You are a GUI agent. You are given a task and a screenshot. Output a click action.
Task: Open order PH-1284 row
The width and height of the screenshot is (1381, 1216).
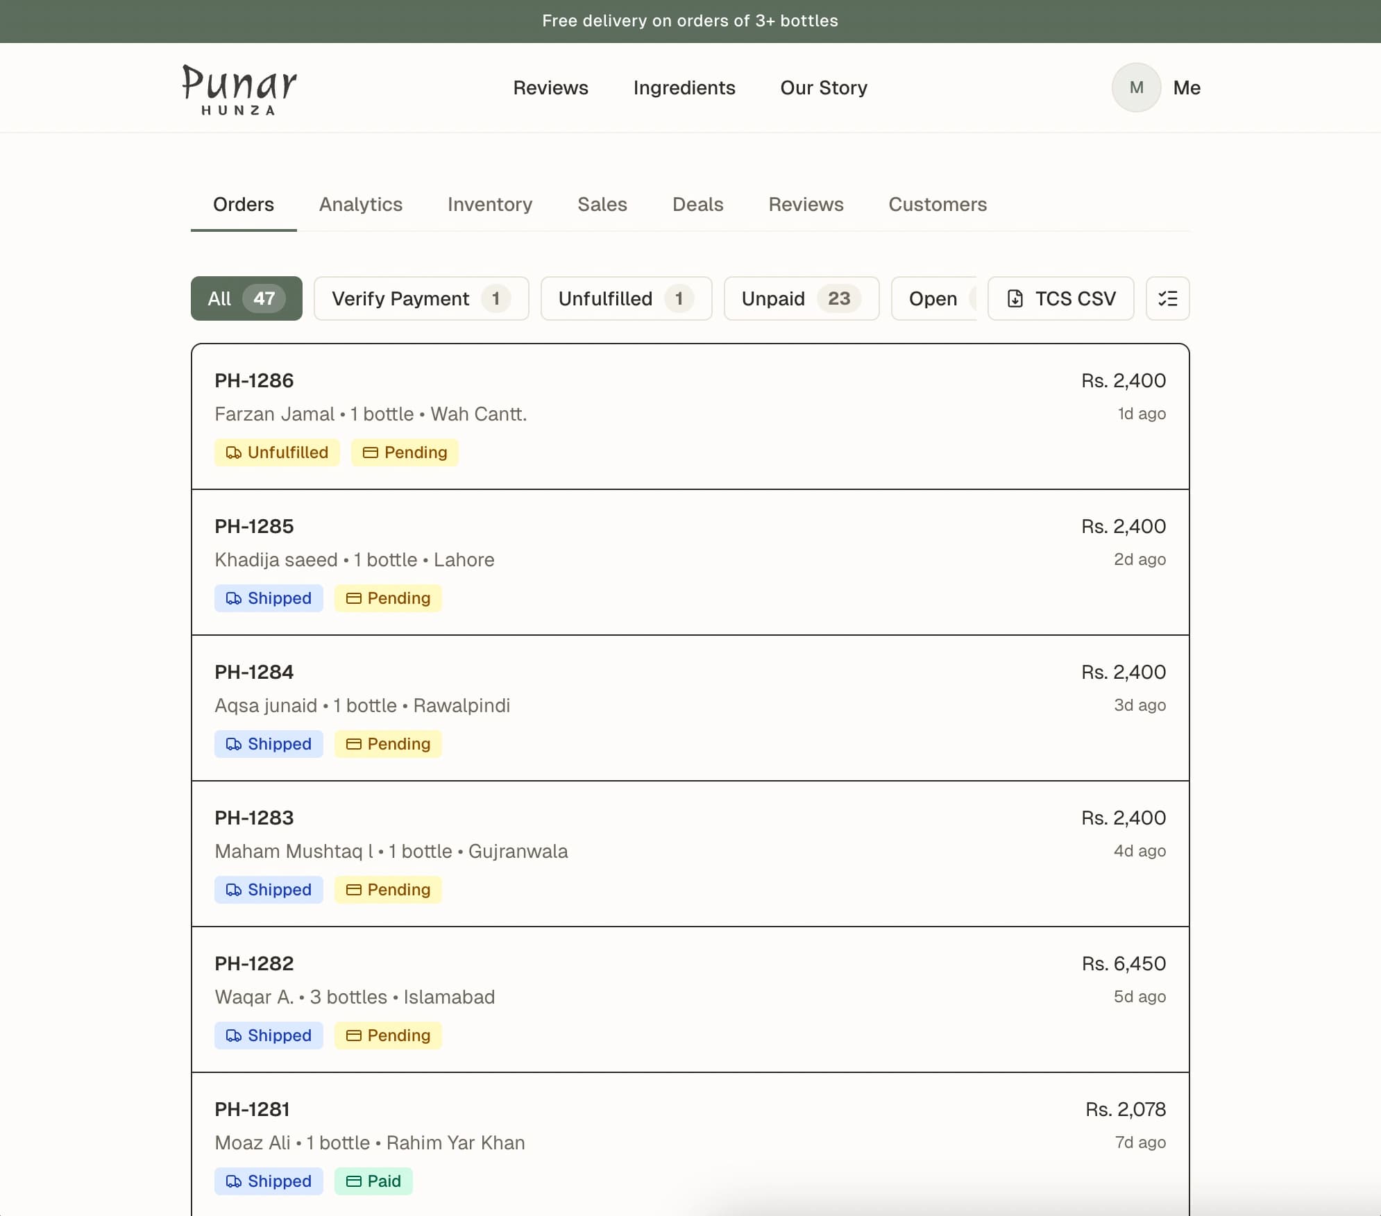pyautogui.click(x=690, y=707)
